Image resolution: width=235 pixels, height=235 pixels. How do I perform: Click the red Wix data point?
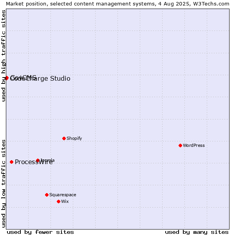pos(59,201)
